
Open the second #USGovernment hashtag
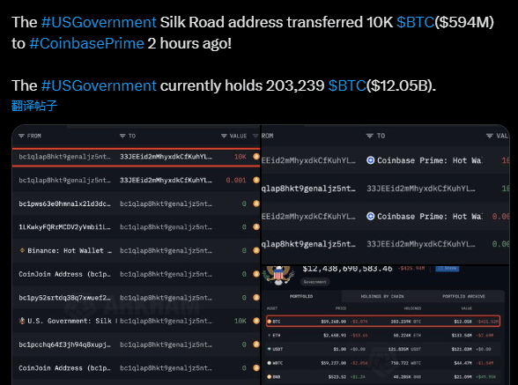(x=99, y=85)
